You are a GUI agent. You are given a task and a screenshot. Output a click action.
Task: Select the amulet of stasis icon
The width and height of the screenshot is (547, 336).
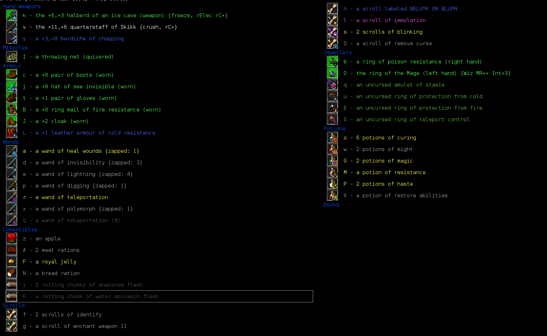click(332, 85)
